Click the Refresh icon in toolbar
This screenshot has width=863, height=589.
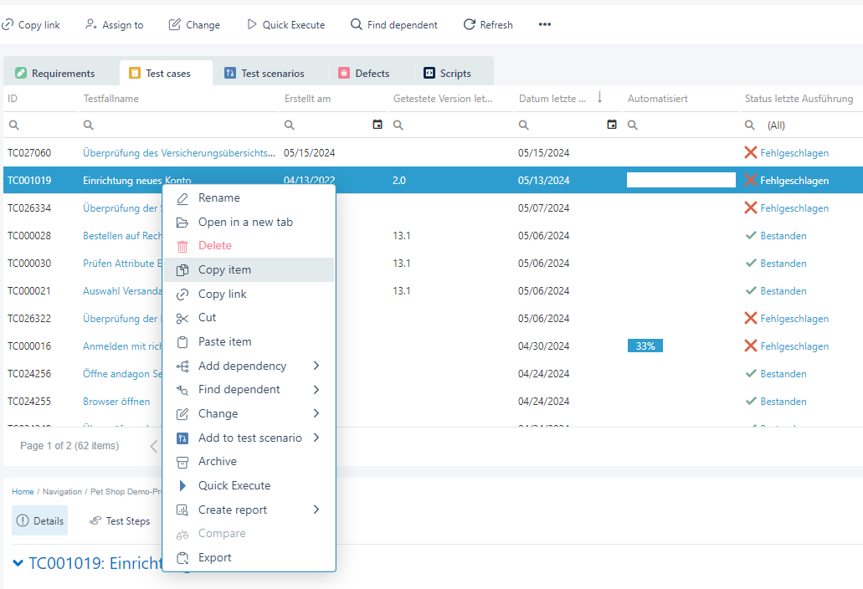click(x=470, y=25)
